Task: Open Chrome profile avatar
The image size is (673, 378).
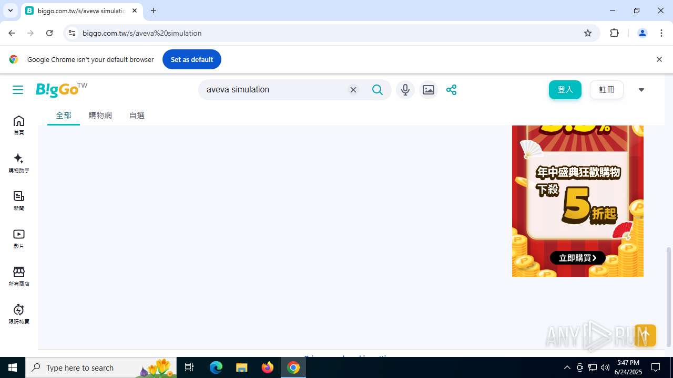Action: coord(642,33)
